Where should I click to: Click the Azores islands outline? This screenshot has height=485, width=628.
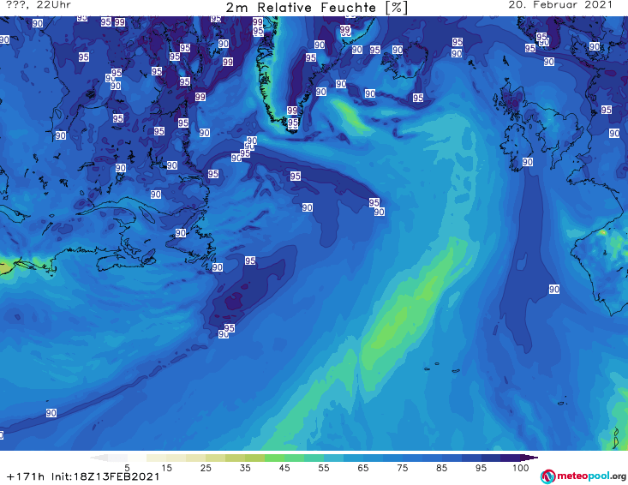point(440,368)
